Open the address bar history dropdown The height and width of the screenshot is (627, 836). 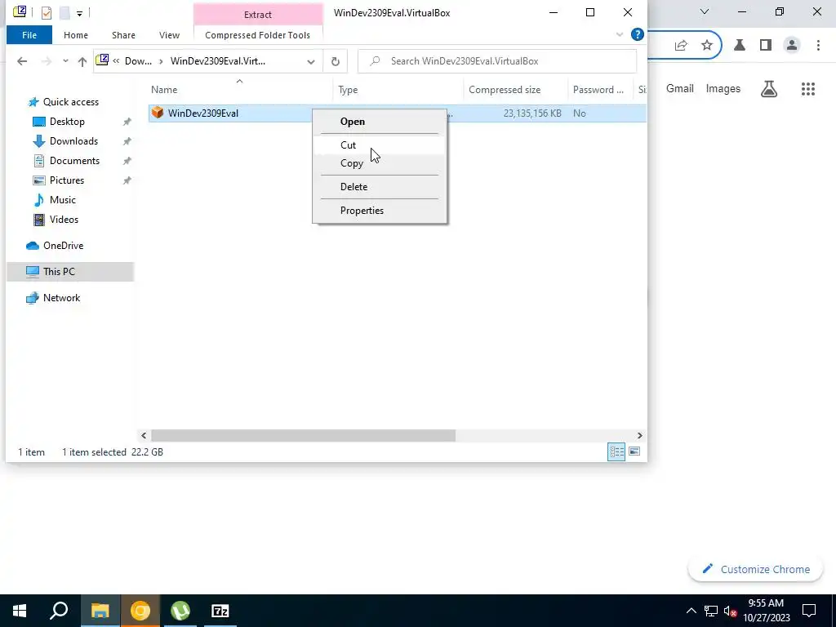pyautogui.click(x=311, y=62)
